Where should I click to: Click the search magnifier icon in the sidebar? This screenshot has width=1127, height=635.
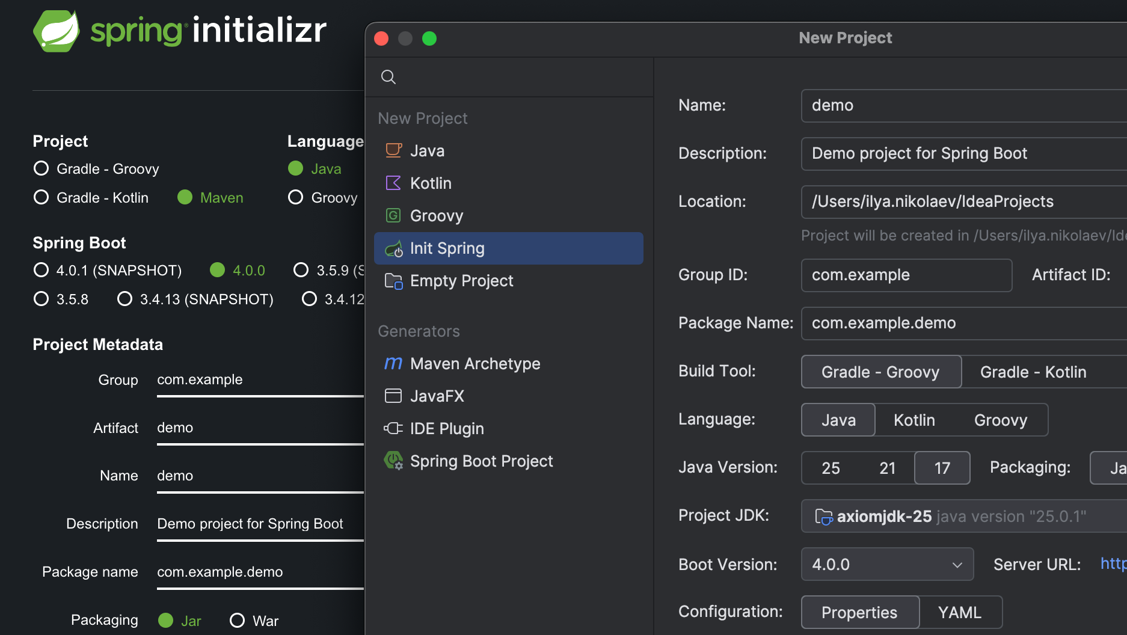[x=388, y=77]
